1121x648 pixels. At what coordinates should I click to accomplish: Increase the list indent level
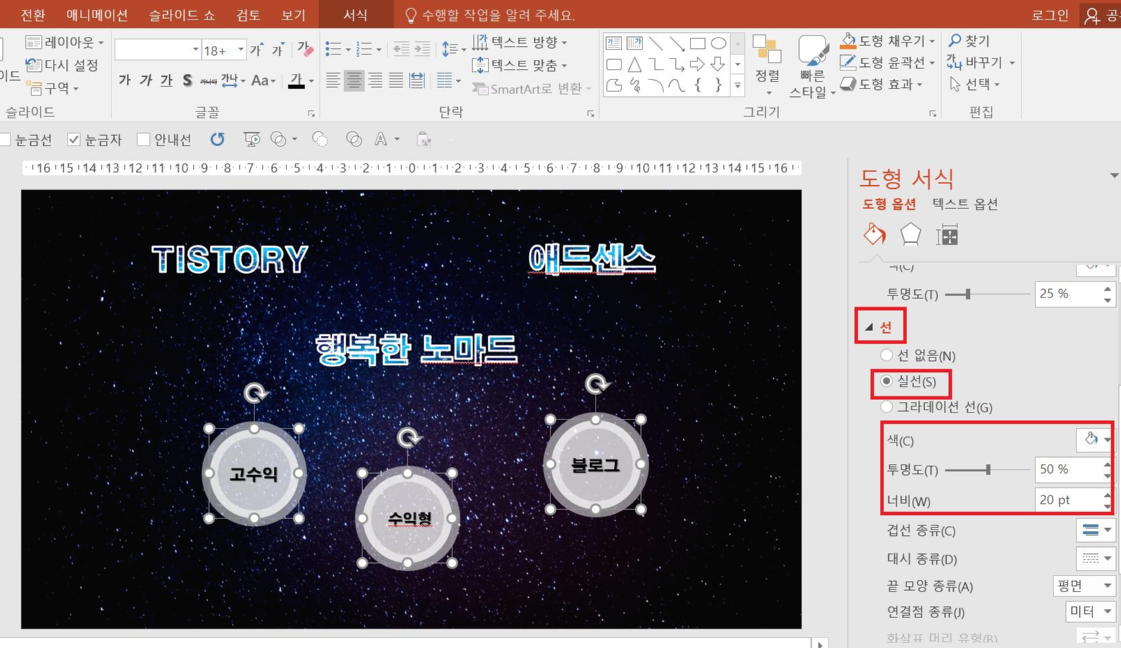422,49
